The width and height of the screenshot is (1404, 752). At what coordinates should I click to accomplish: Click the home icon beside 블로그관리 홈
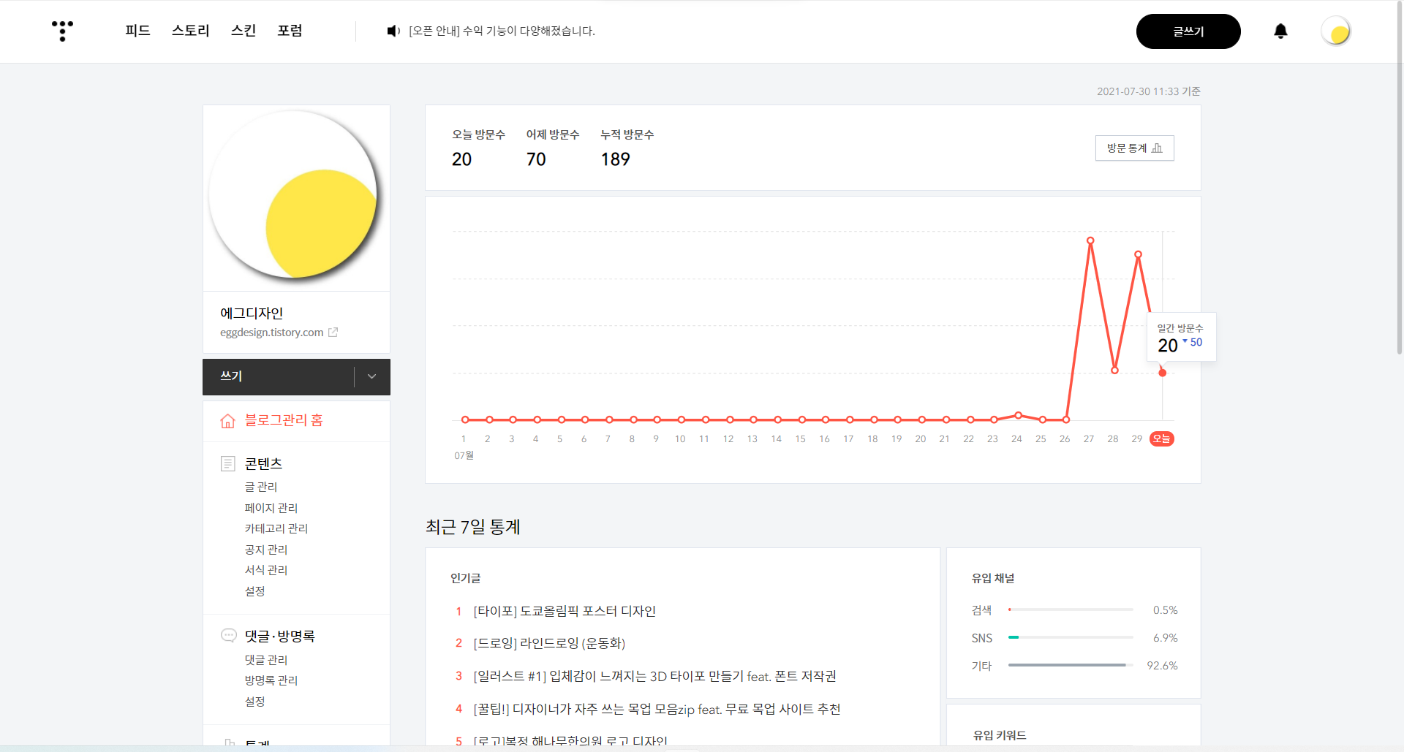227,421
